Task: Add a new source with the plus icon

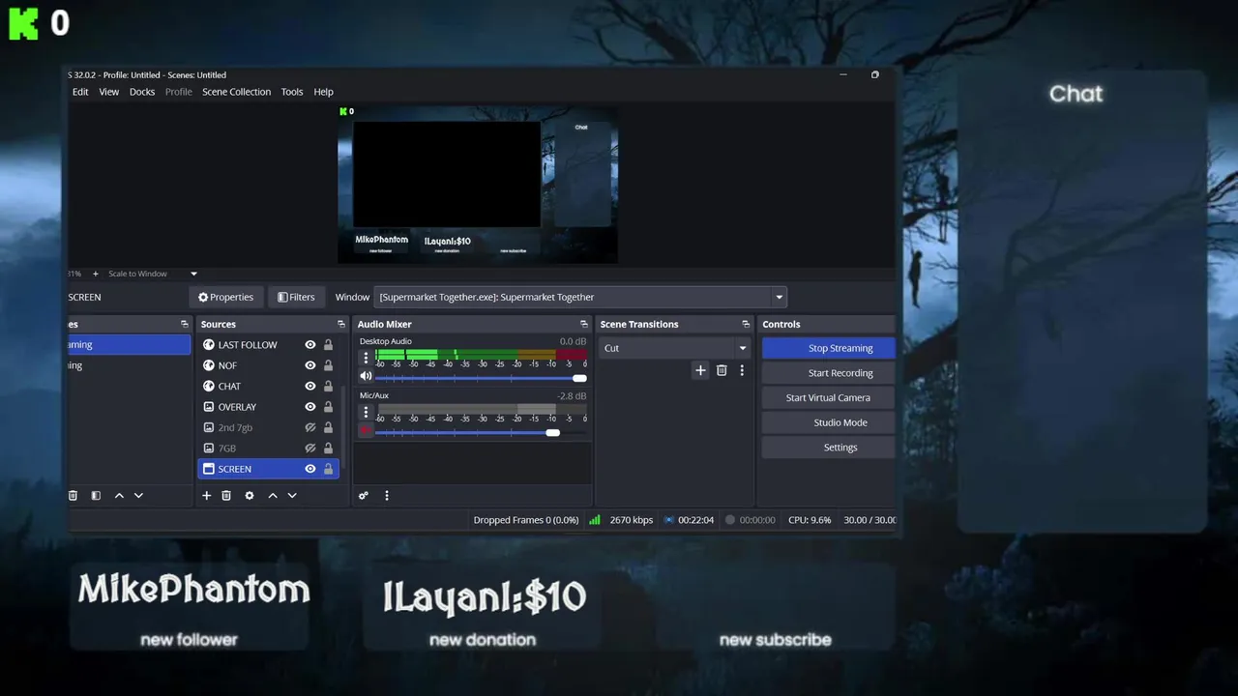Action: 206,496
